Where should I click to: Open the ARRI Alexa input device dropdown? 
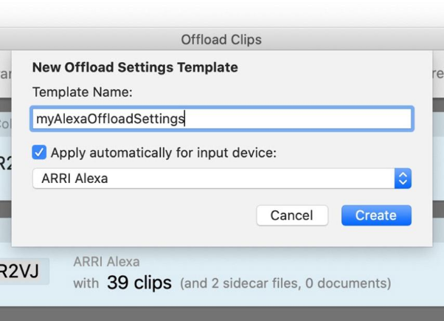coord(222,179)
